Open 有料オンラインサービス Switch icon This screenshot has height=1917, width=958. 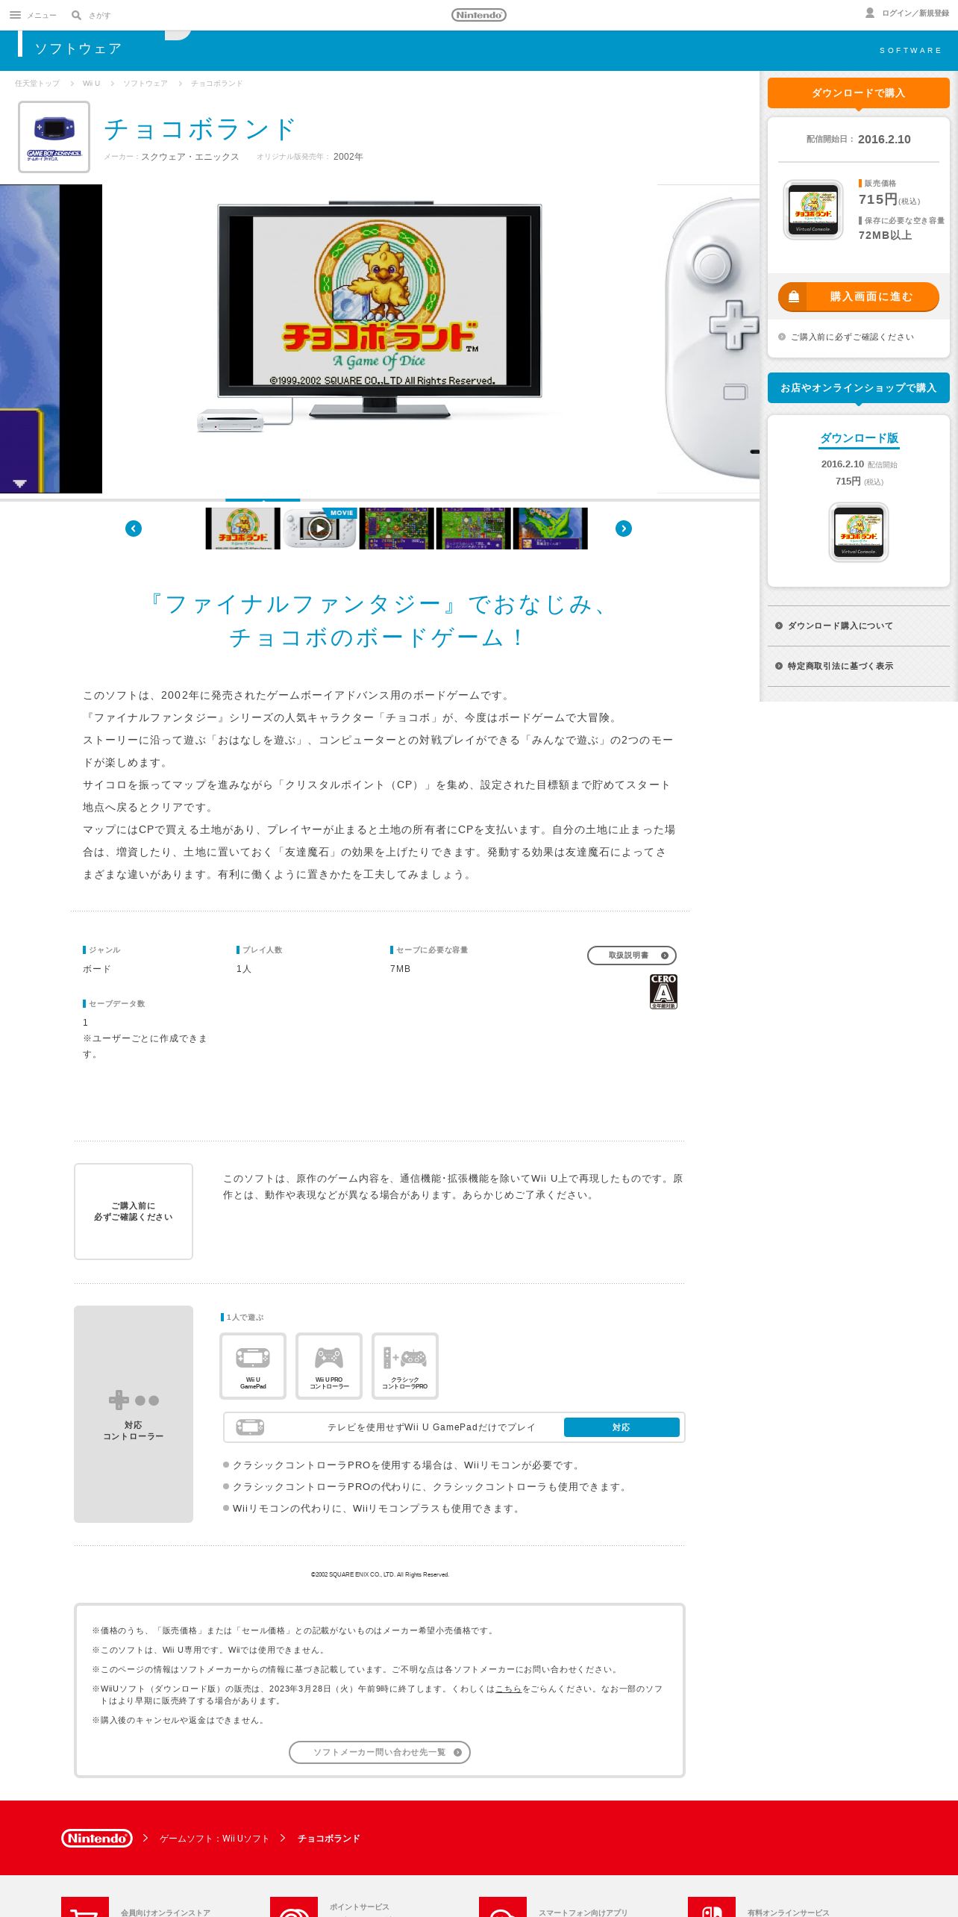point(712,1907)
